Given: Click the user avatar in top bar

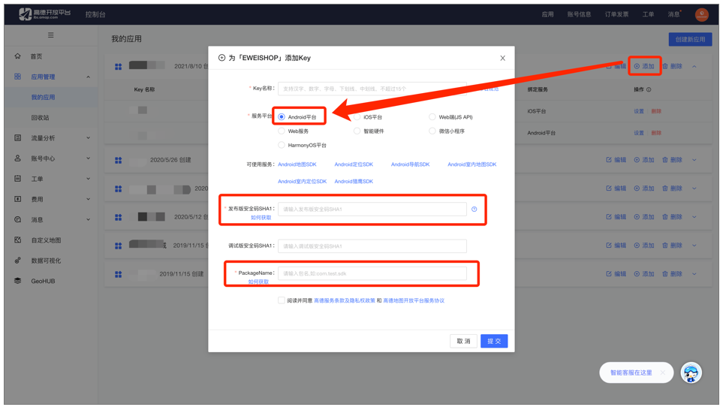Looking at the screenshot, I should tap(702, 14).
